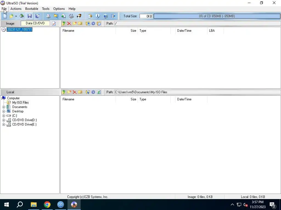The image size is (281, 210).
Task: Open the Actions menu
Action: click(x=16, y=9)
